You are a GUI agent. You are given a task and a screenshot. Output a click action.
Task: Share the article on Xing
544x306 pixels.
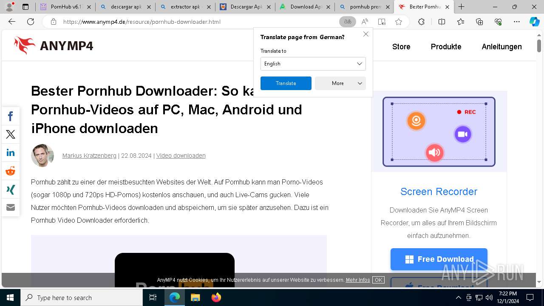point(11,189)
